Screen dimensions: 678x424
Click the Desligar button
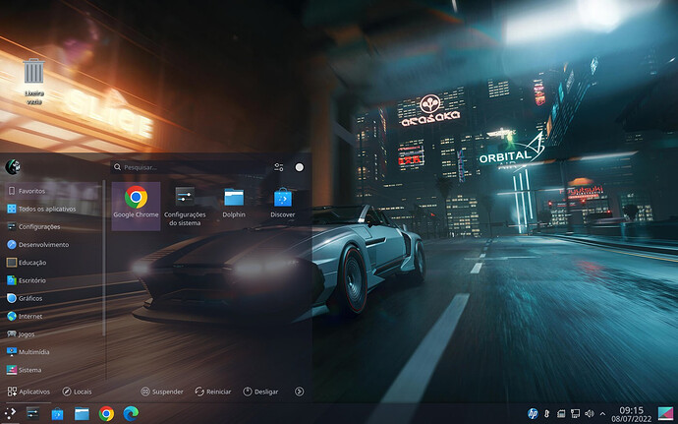[260, 392]
